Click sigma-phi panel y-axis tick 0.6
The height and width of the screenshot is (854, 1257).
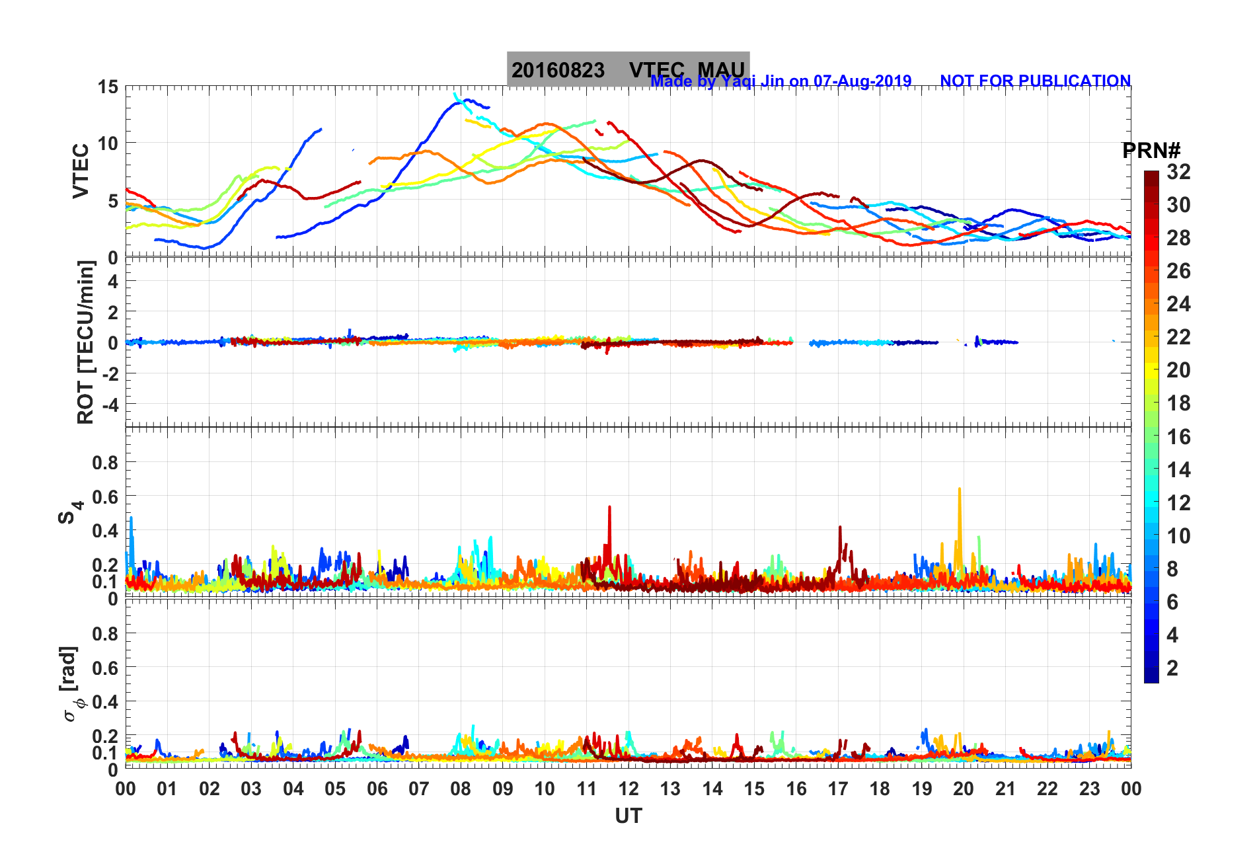(105, 668)
